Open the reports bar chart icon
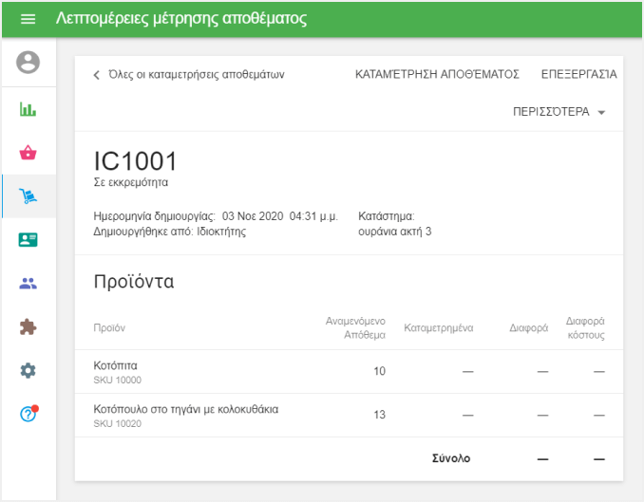Viewport: 644px width, 502px height. [28, 109]
